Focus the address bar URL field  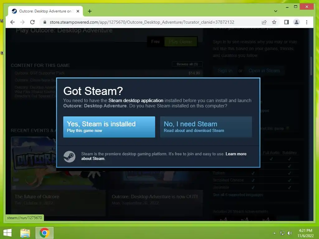pyautogui.click(x=142, y=22)
